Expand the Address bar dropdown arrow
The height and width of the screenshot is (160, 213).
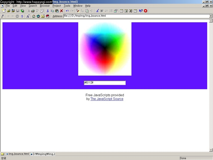point(211,16)
